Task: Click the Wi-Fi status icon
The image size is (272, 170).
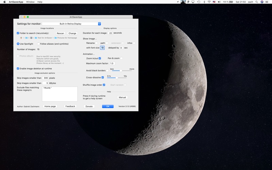Action: [209, 2]
